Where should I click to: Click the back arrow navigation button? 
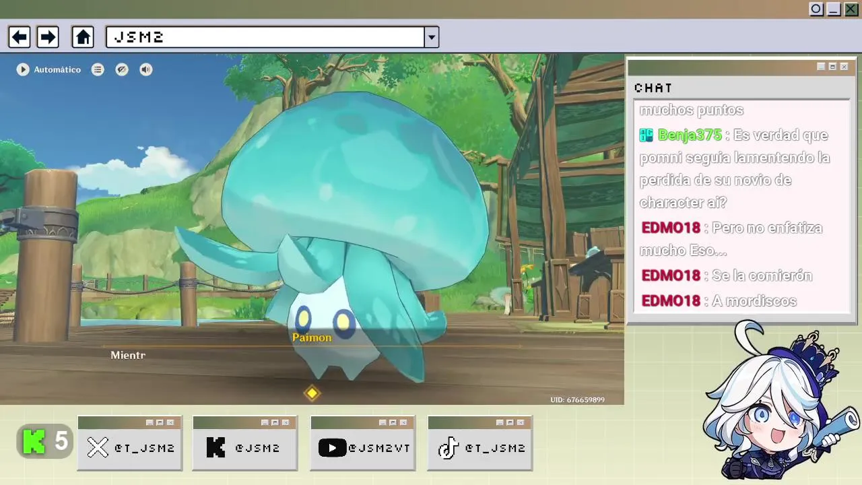coord(20,37)
